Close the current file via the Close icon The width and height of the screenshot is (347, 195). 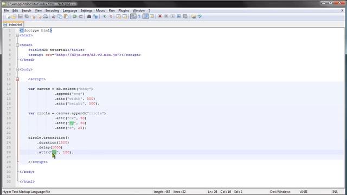pyautogui.click(x=33, y=16)
